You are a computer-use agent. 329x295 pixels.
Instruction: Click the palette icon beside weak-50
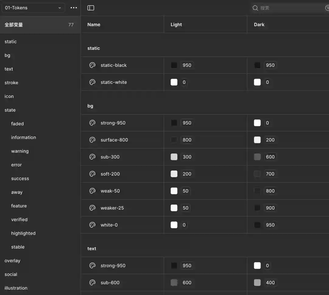tap(92, 191)
